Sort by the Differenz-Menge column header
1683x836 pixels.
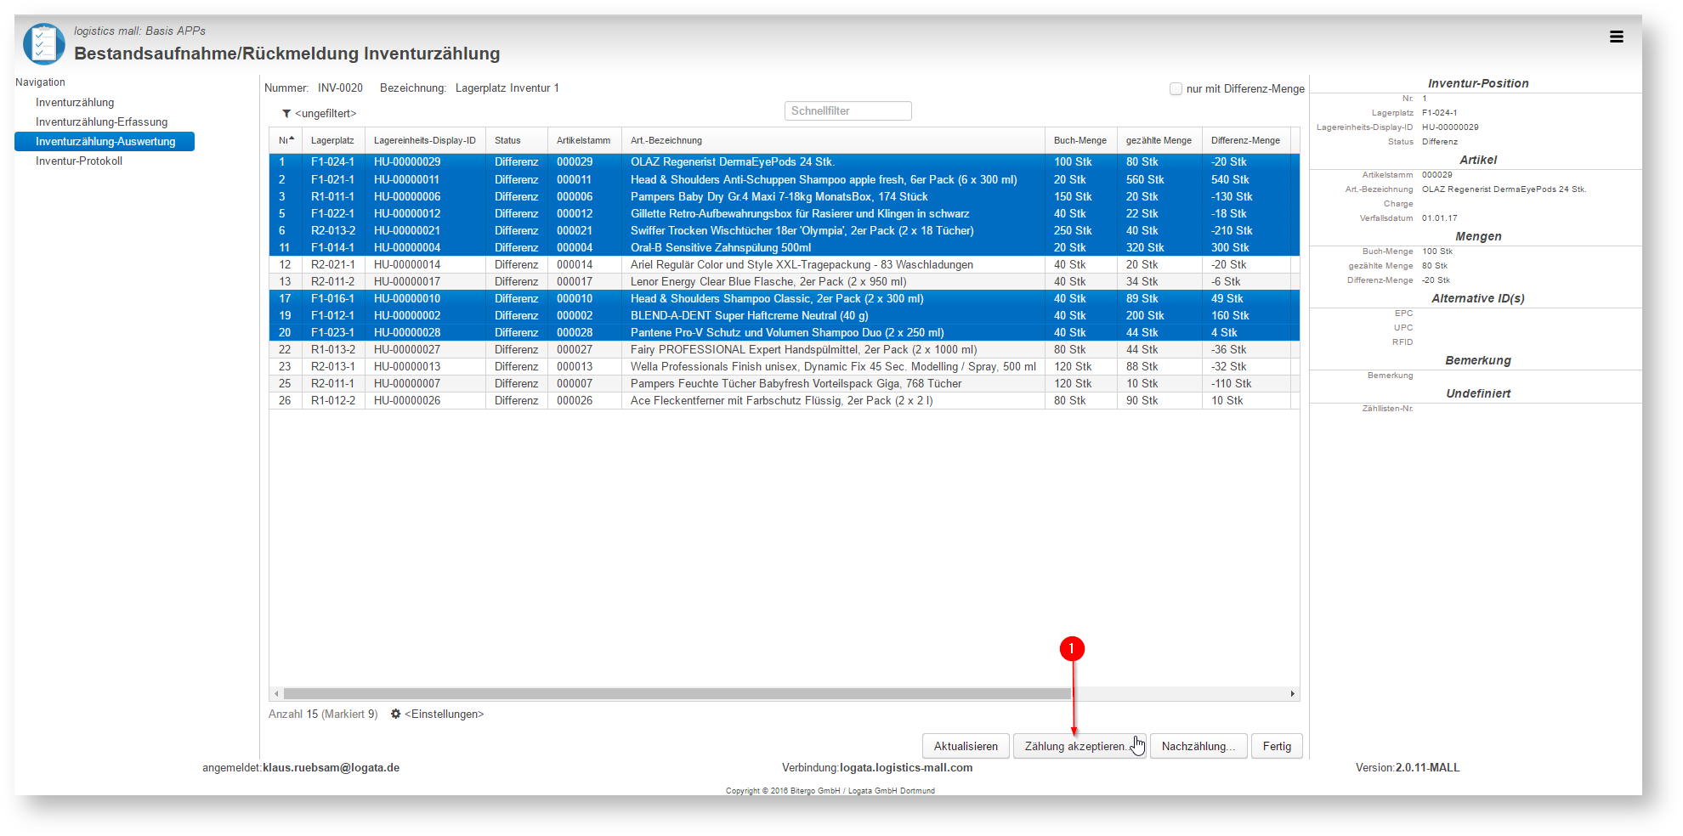click(1245, 140)
